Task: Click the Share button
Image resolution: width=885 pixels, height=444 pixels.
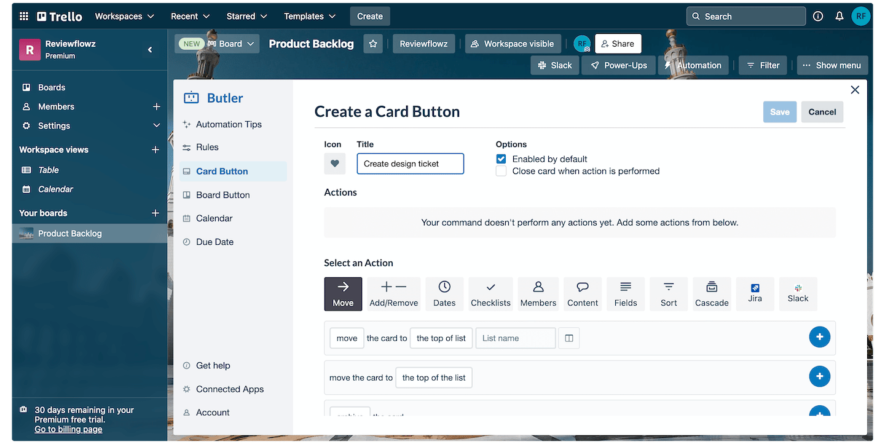Action: point(618,44)
